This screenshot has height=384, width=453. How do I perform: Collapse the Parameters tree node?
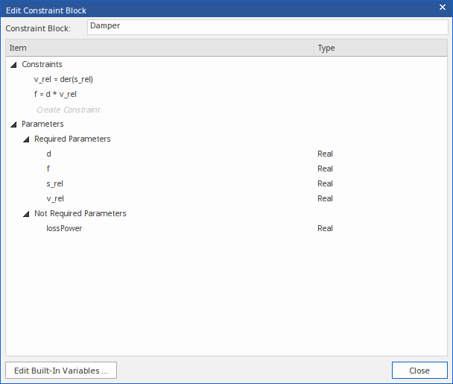point(14,125)
